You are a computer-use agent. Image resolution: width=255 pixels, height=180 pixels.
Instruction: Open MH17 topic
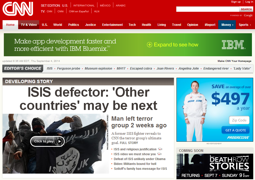coord(121,69)
